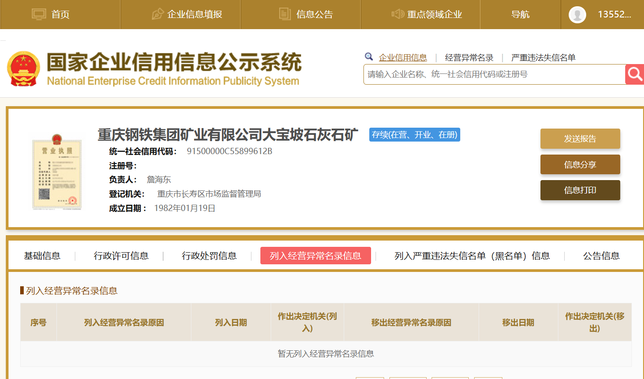Screen dimensions: 644x379
Task: Click the registrar 重庆市长寿区市场监督管理局
Action: [x=209, y=194]
